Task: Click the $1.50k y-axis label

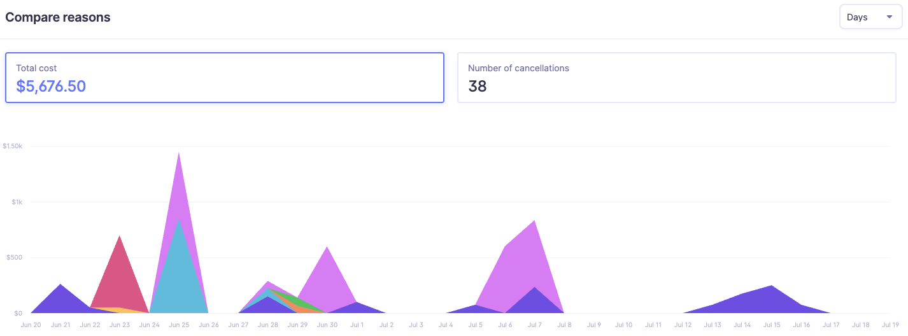Action: [x=13, y=146]
